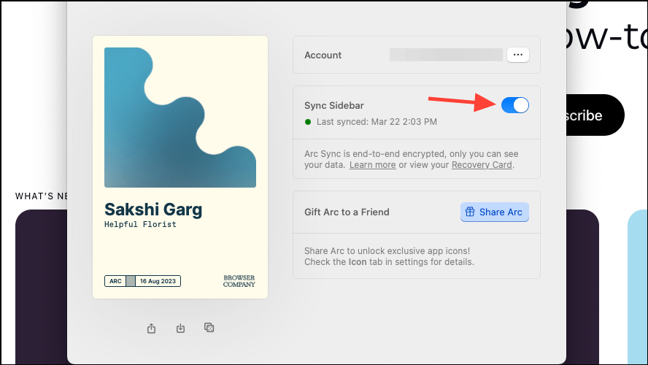Click the Sync Sidebar label
648x365 pixels.
click(x=334, y=105)
